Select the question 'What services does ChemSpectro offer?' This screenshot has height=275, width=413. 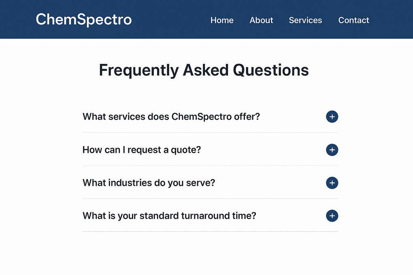(171, 116)
